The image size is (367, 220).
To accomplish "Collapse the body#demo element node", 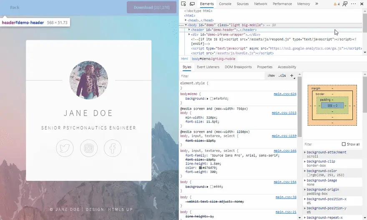I will point(186,25).
